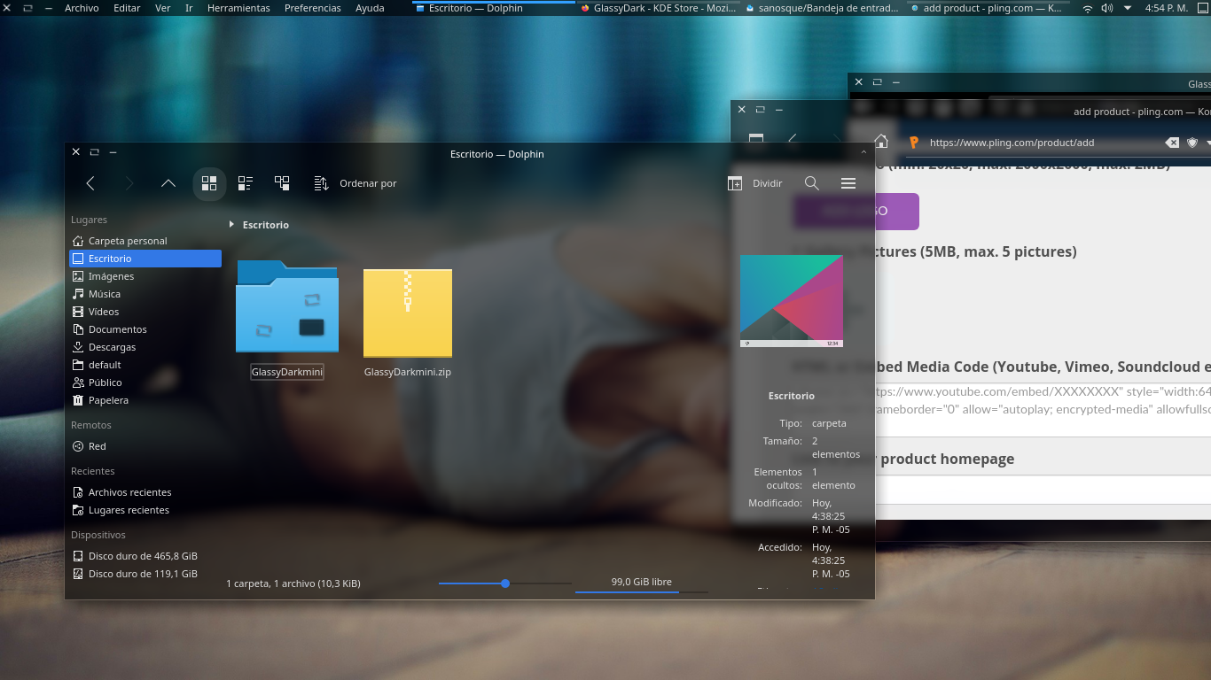This screenshot has height=680, width=1211.
Task: Click the GlassyDarkmini.zip file name
Action: tap(408, 372)
